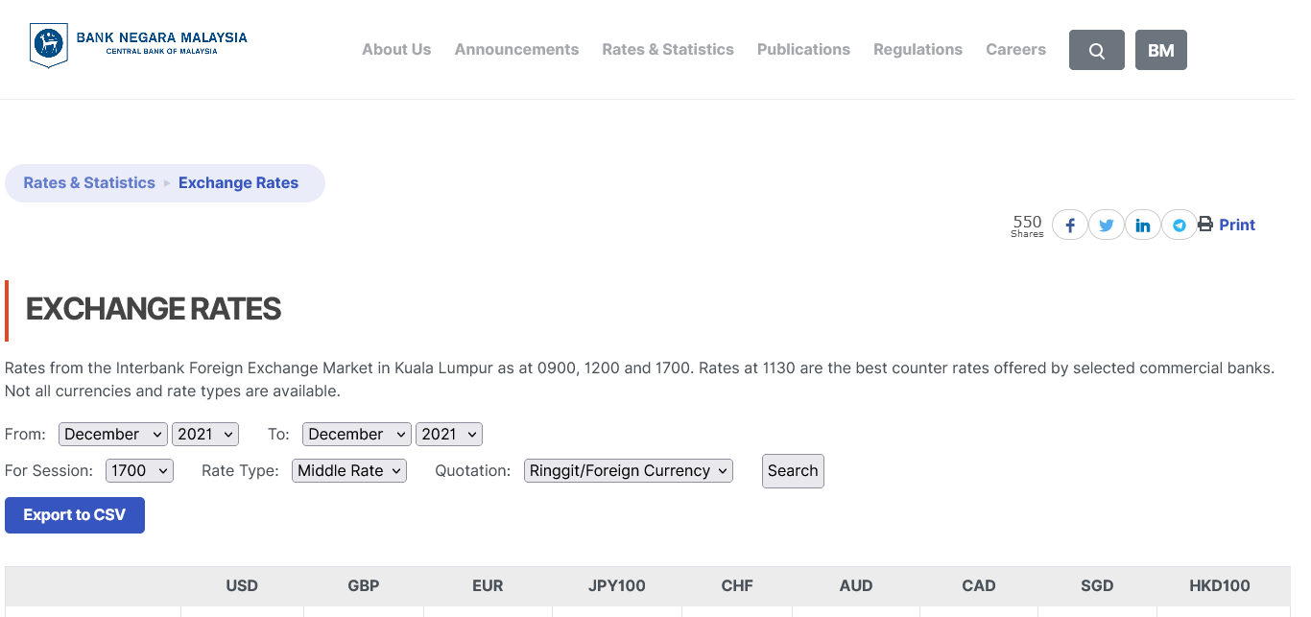Expand the To month dropdown
The height and width of the screenshot is (617, 1311).
coord(357,434)
